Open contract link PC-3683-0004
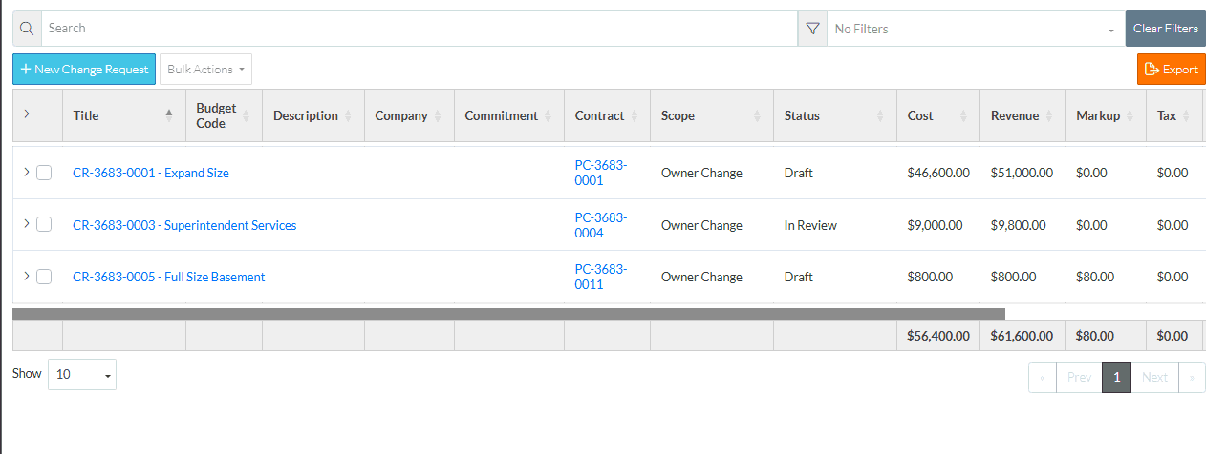 point(601,225)
